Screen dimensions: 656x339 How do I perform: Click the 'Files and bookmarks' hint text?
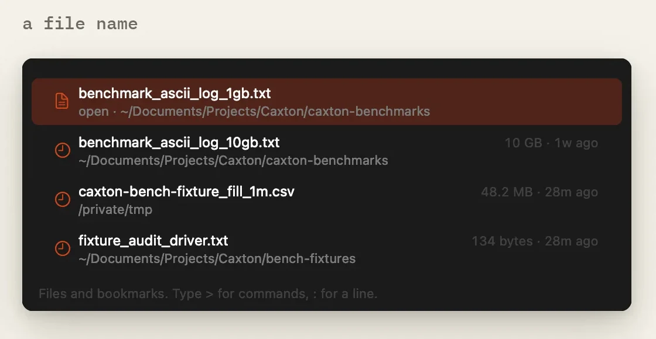pos(208,293)
